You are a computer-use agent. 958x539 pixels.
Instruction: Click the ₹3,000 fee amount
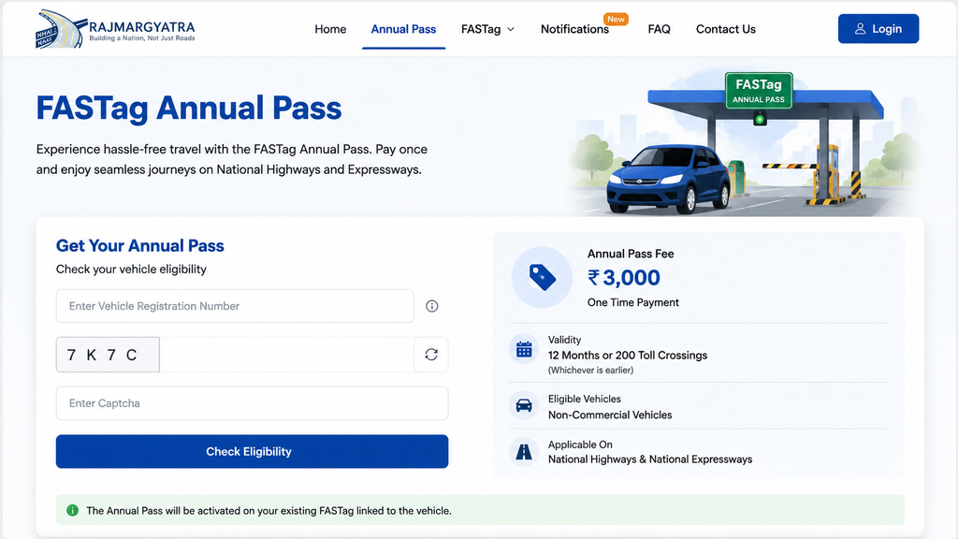[624, 278]
